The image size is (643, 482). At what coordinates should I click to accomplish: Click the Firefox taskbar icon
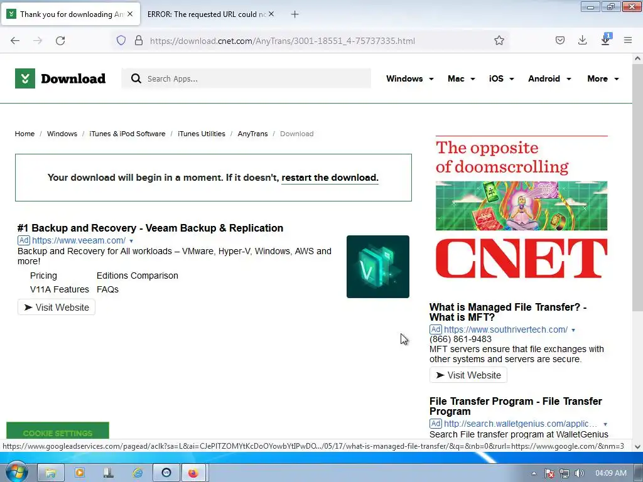point(193,473)
